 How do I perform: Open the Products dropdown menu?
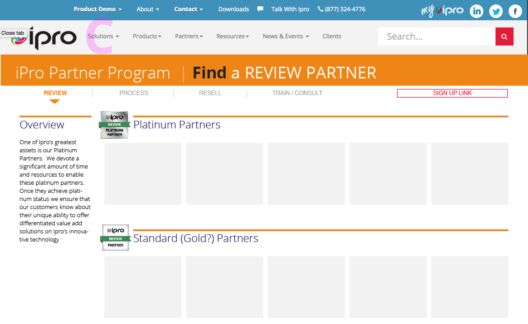tap(147, 36)
